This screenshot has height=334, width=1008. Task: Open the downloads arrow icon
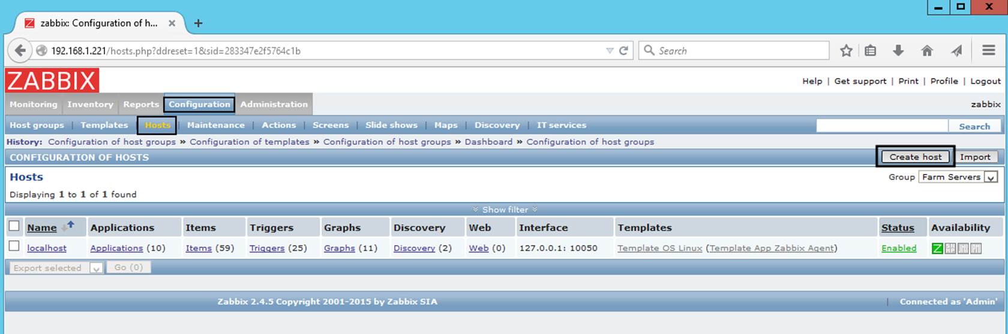[898, 51]
